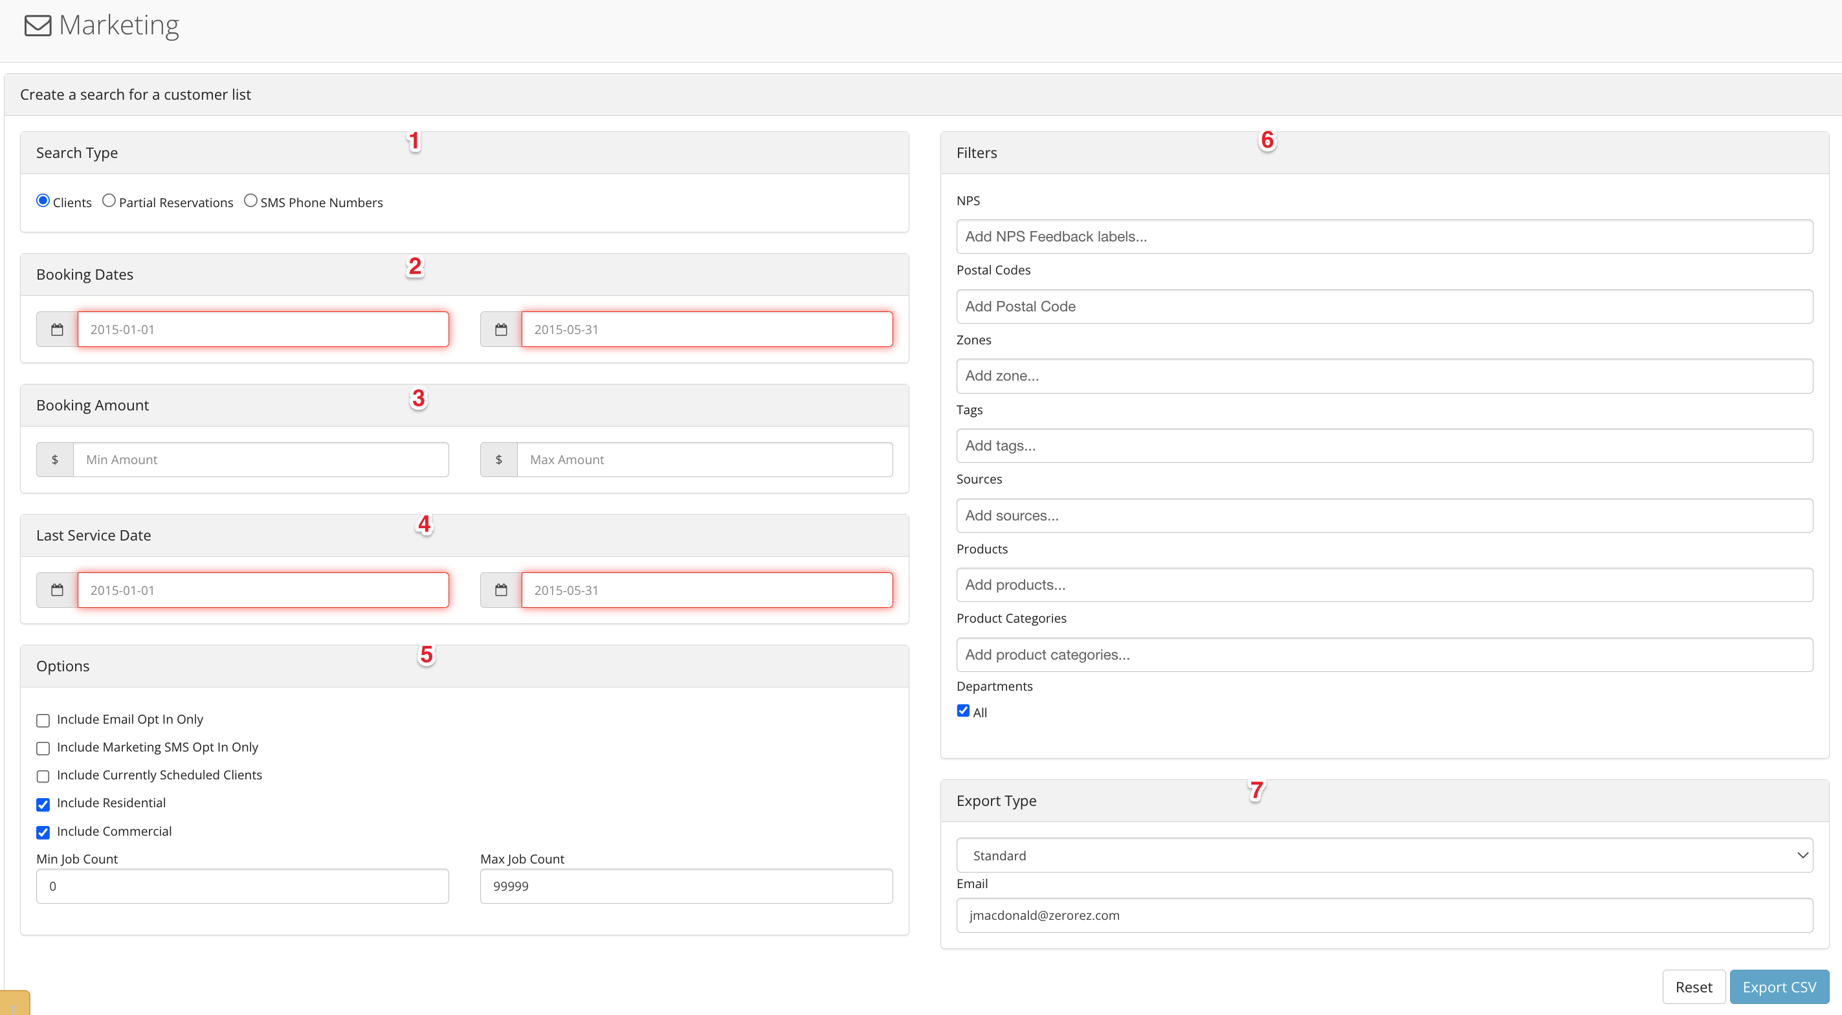The width and height of the screenshot is (1842, 1015).
Task: Click the Min Amount input field
Action: click(x=261, y=459)
